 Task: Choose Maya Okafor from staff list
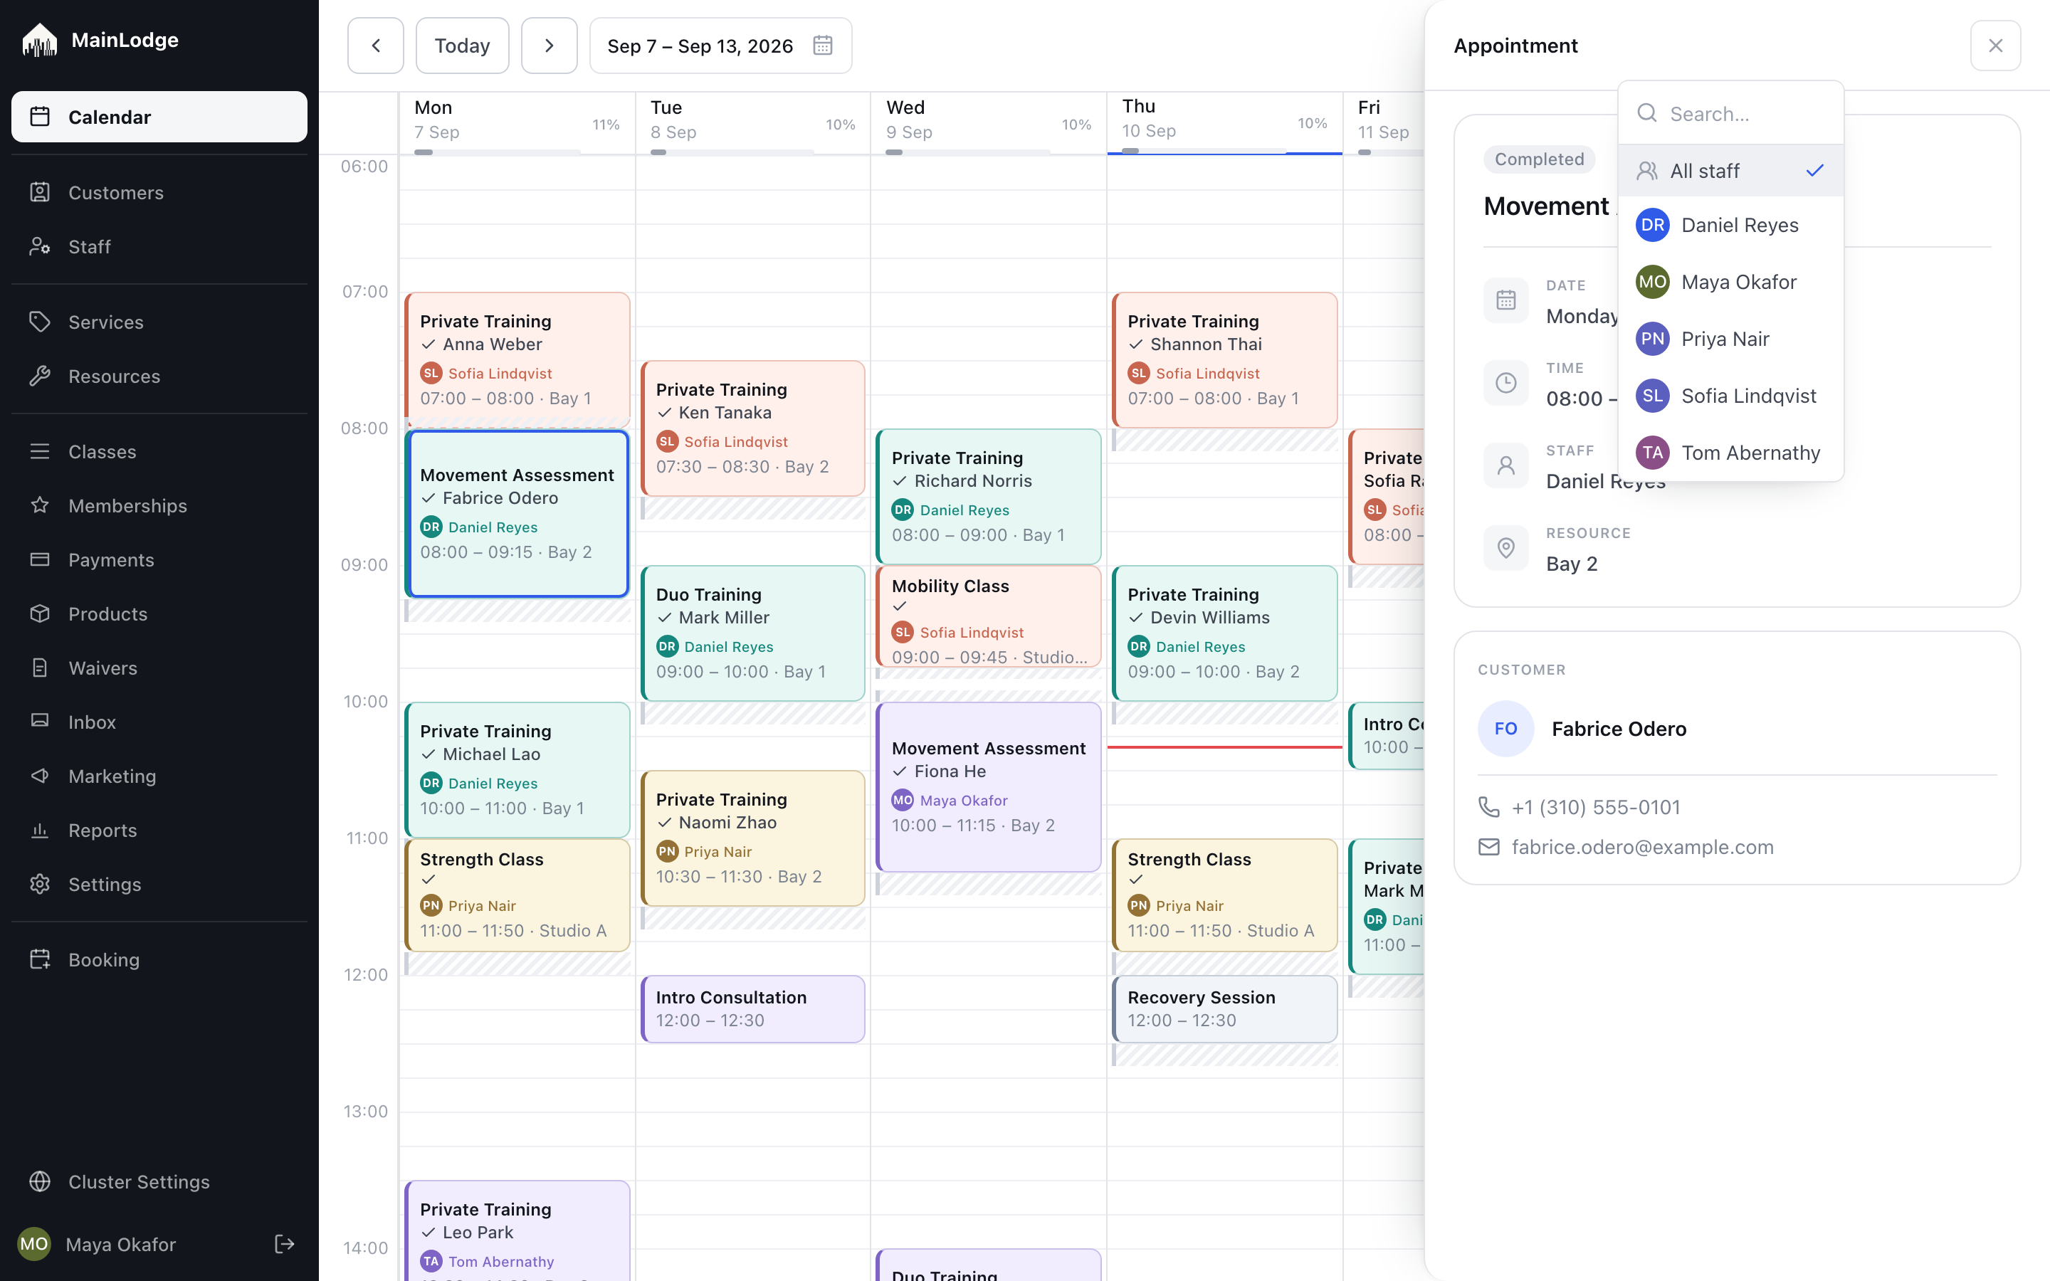tap(1730, 282)
